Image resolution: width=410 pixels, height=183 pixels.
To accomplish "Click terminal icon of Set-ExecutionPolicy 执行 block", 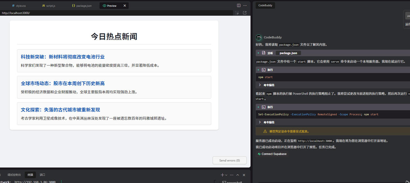I will point(264,107).
